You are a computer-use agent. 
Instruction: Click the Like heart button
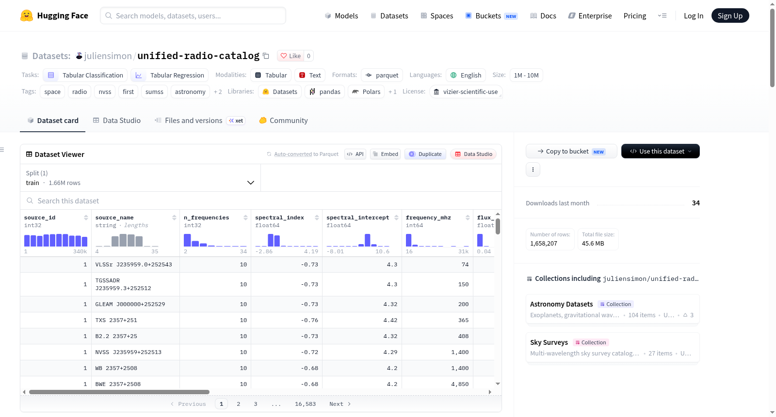pyautogui.click(x=291, y=56)
